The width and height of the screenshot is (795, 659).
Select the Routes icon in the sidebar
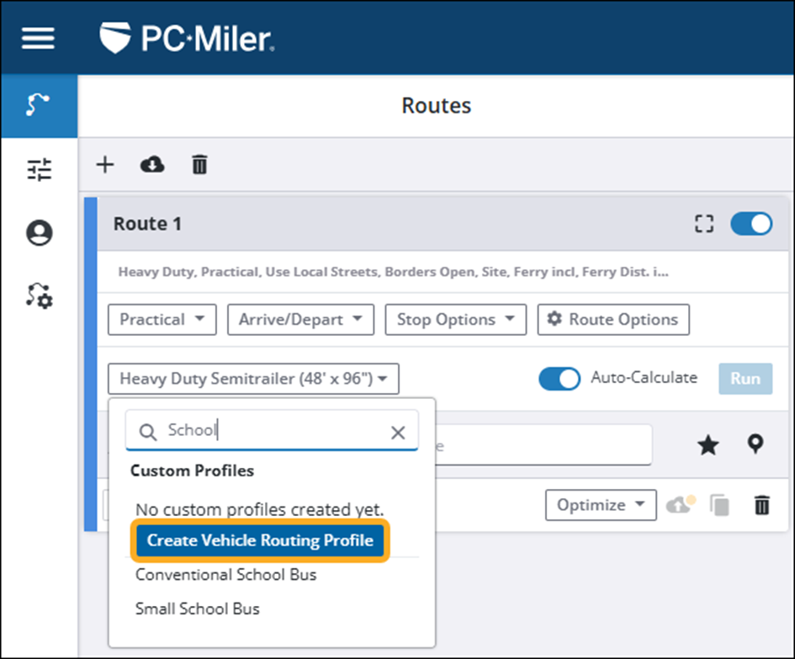pyautogui.click(x=38, y=105)
